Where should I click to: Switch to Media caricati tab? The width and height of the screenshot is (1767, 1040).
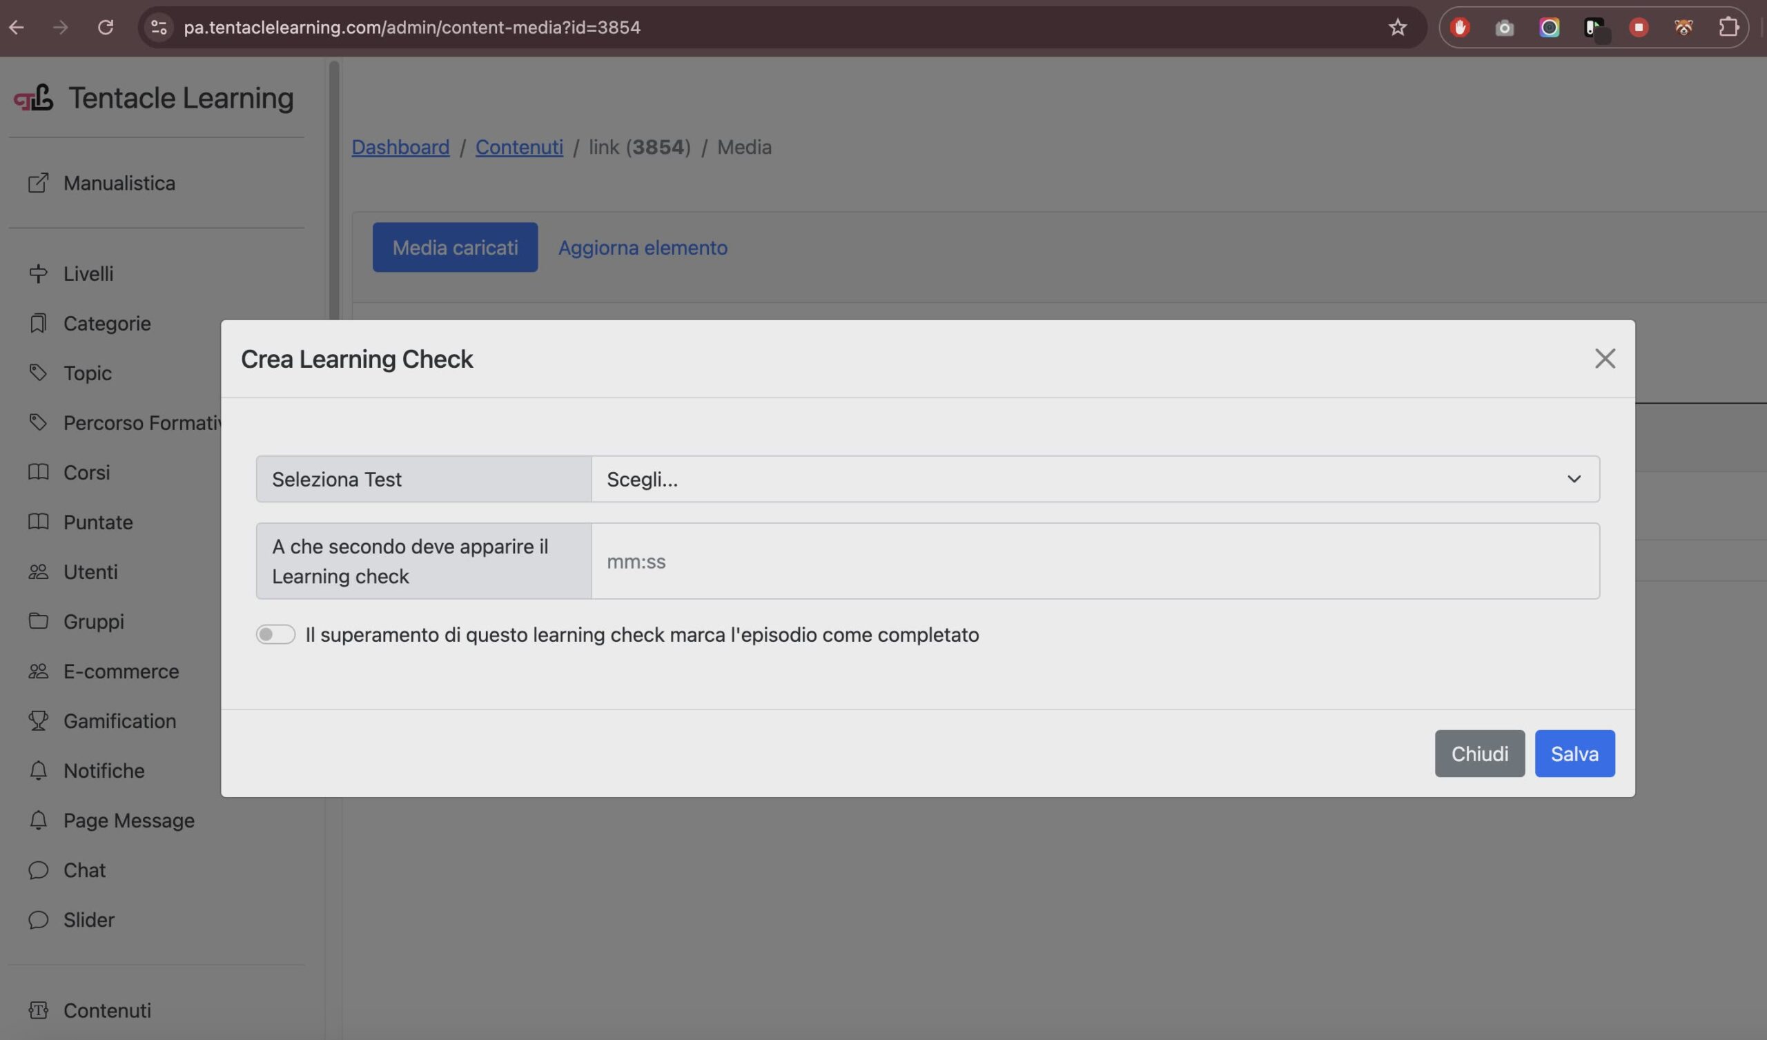tap(455, 248)
